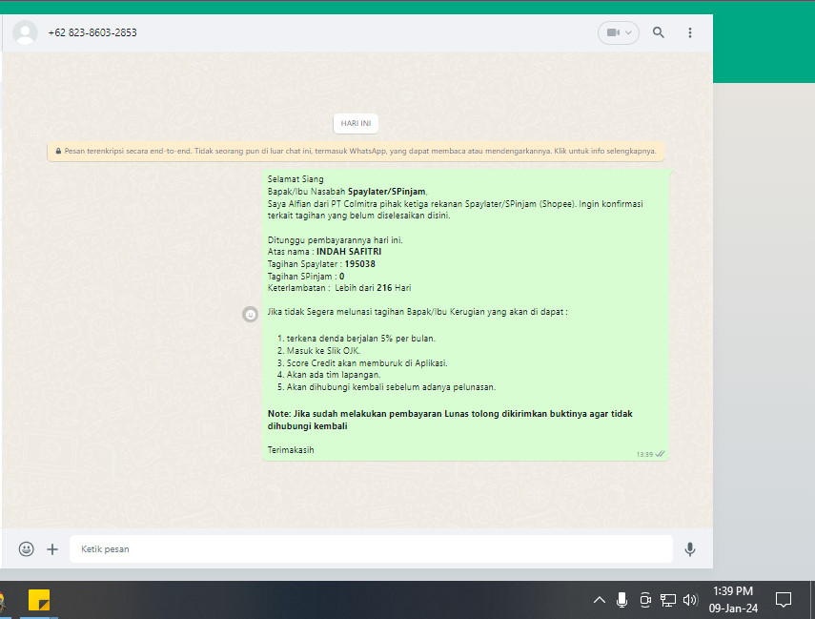Attach a file with plus icon
Image resolution: width=815 pixels, height=619 pixels.
pyautogui.click(x=52, y=549)
